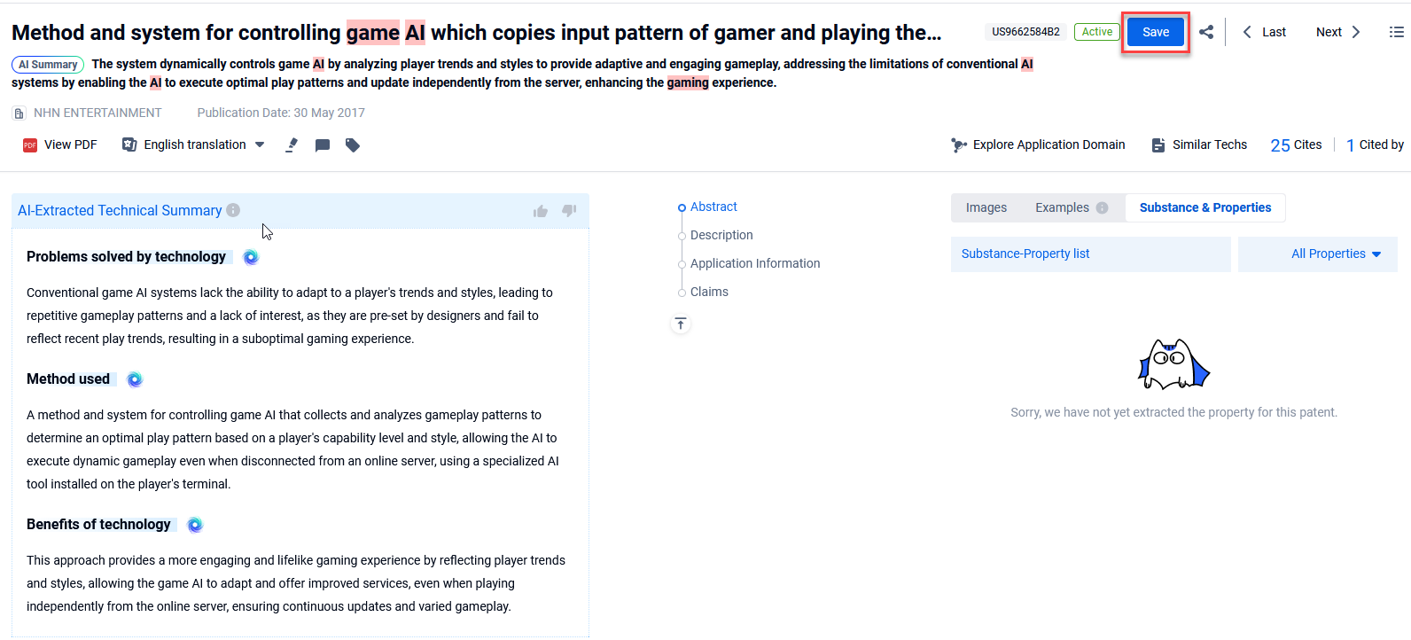This screenshot has width=1411, height=640.
Task: Click the Save button
Action: [1155, 32]
